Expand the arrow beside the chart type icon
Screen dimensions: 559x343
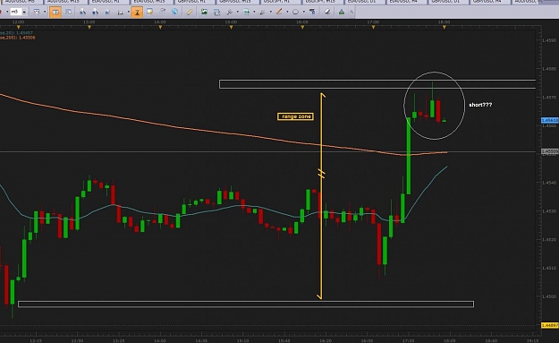point(45,12)
